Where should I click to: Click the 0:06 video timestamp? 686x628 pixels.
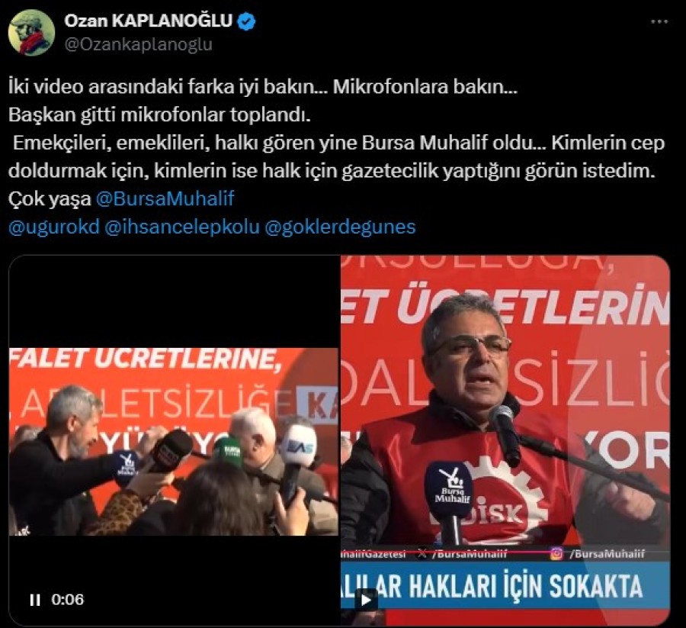(67, 600)
